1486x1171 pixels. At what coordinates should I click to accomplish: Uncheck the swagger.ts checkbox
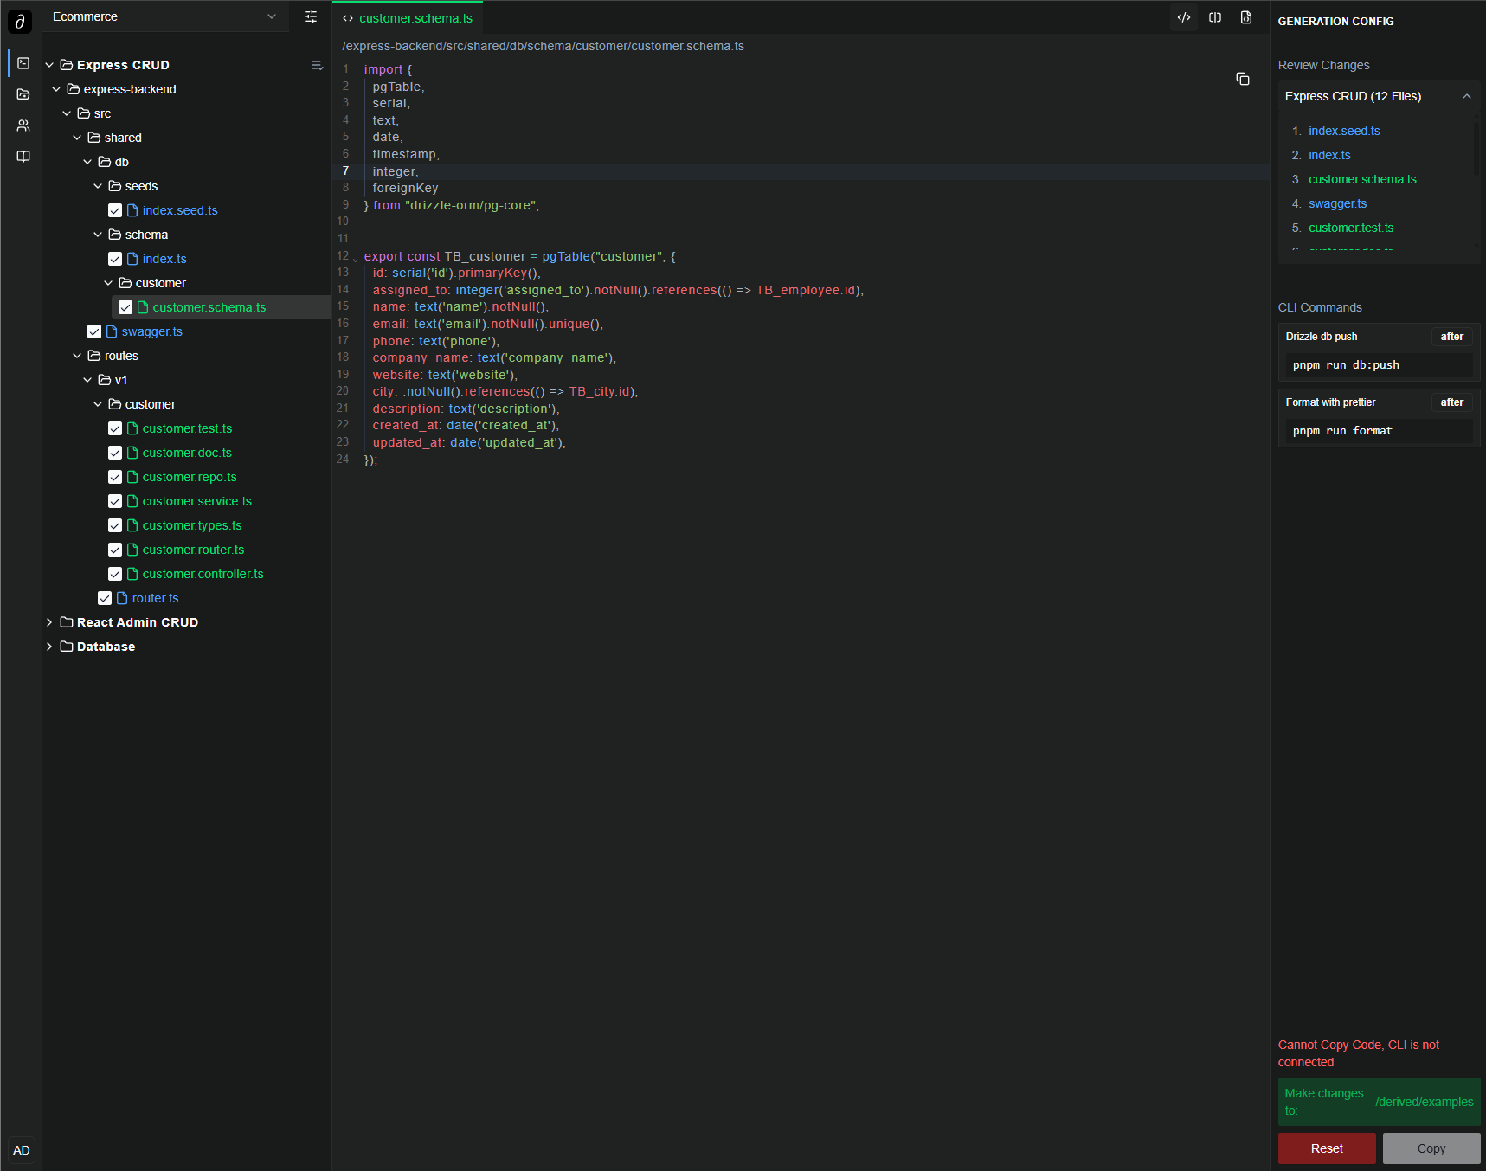pyautogui.click(x=94, y=331)
